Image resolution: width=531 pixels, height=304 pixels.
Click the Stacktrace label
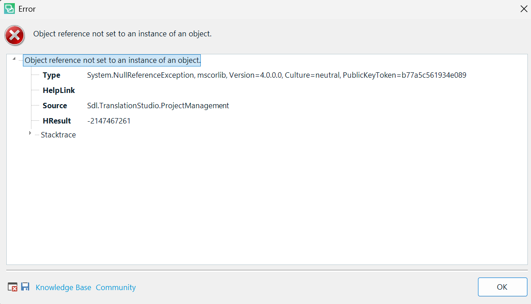(x=58, y=134)
